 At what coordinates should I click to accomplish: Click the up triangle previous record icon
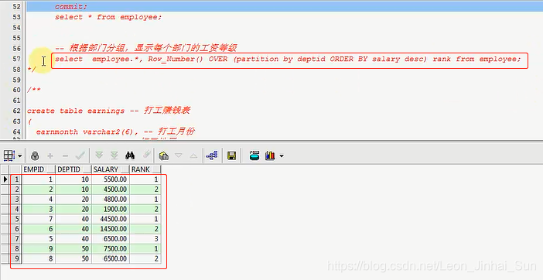193,156
